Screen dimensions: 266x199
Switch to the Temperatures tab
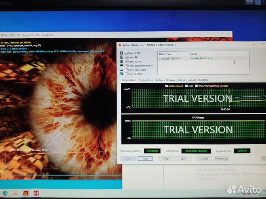pyautogui.click(x=129, y=80)
